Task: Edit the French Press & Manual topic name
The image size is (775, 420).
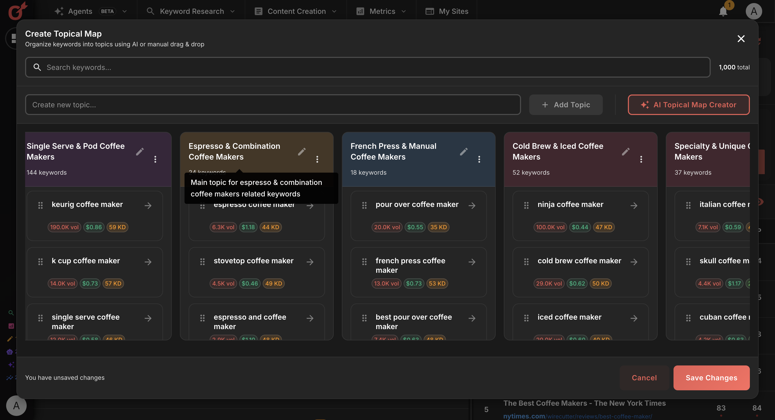Action: click(x=464, y=152)
